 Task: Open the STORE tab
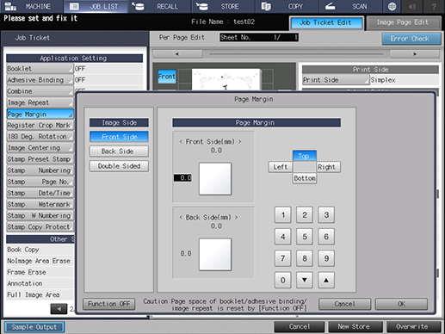223,6
